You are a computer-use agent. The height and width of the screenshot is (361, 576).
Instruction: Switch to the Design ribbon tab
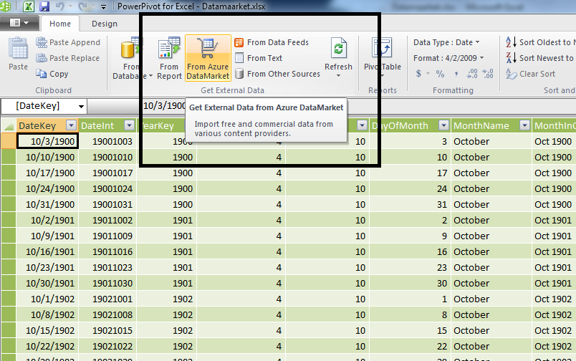coord(105,24)
